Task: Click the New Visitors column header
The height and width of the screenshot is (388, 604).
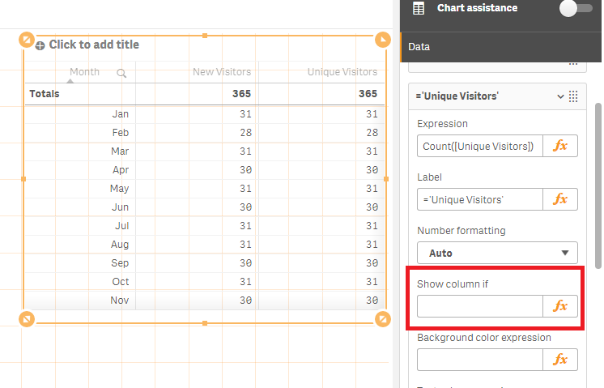Action: [221, 72]
